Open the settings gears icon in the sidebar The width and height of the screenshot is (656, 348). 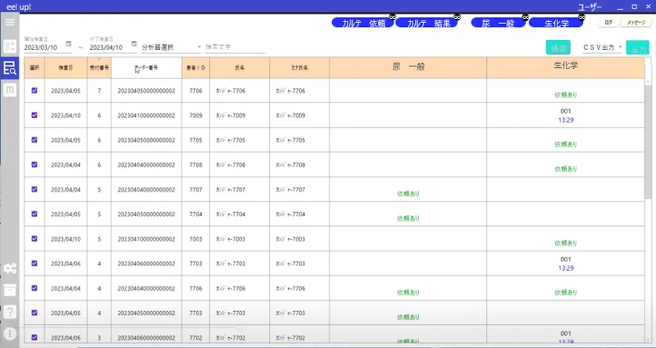pyautogui.click(x=11, y=269)
